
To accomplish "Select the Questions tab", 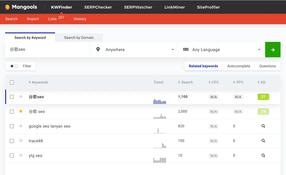I will [268, 66].
